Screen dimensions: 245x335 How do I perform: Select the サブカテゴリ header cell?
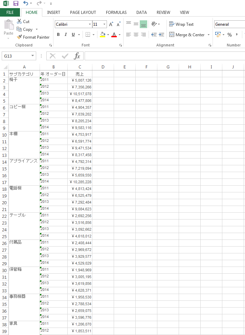pos(24,74)
